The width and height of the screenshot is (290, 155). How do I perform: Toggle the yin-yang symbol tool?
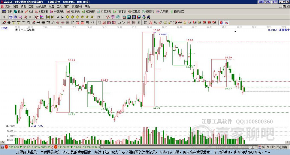(x=221, y=23)
